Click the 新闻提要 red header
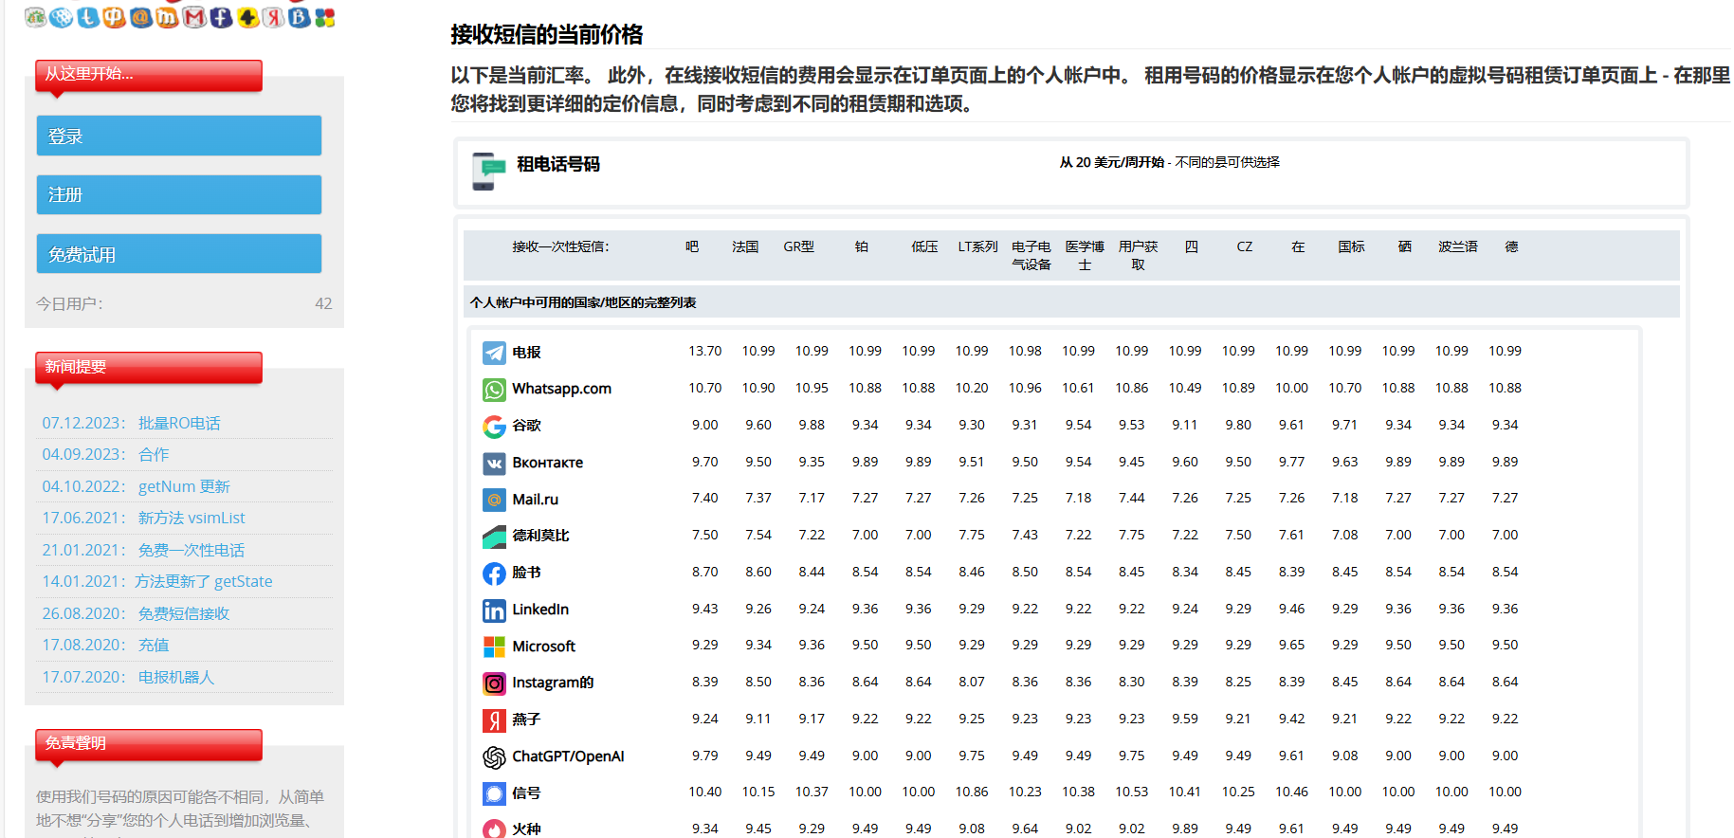The height and width of the screenshot is (838, 1734). pos(149,368)
